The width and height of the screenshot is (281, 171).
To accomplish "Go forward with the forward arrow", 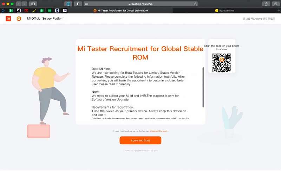I will point(24,4).
